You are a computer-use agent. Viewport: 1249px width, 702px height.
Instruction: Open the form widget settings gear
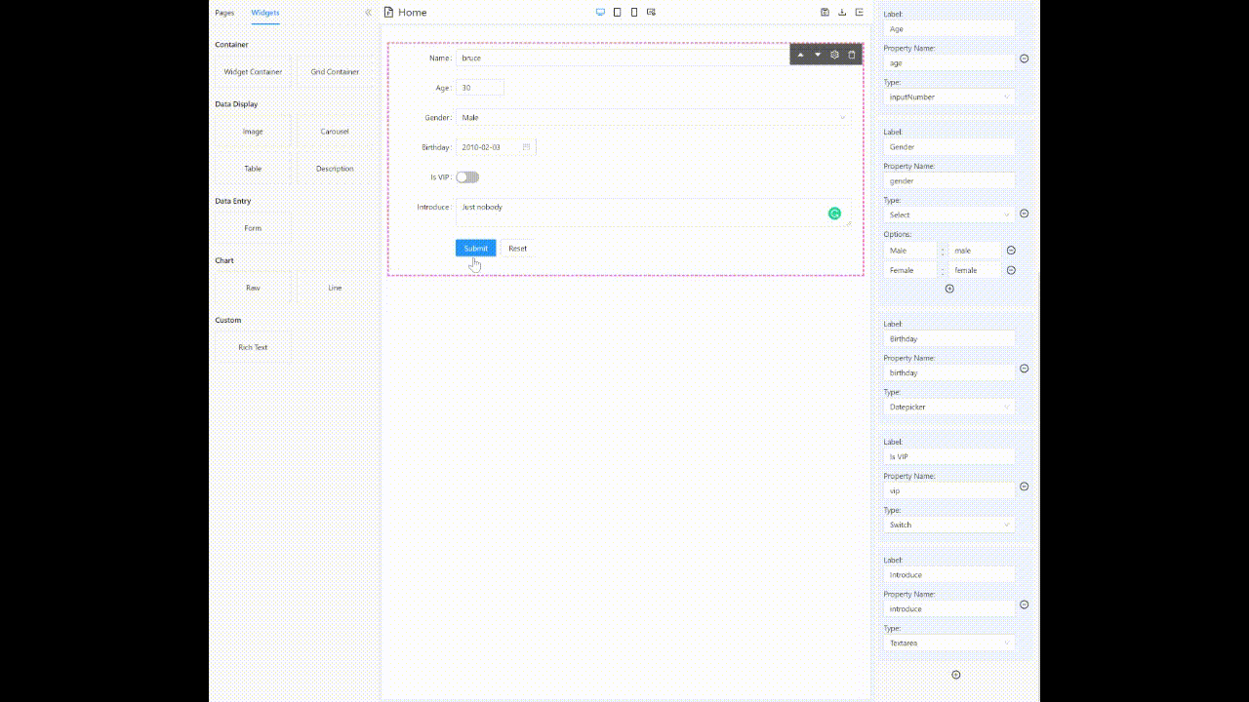(x=834, y=55)
